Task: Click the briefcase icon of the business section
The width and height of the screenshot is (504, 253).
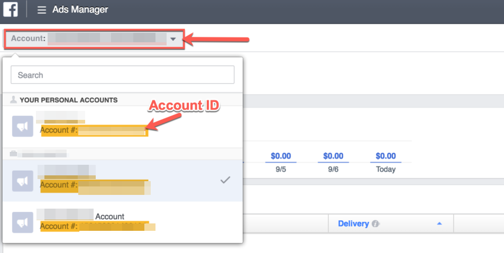Action: (x=13, y=154)
